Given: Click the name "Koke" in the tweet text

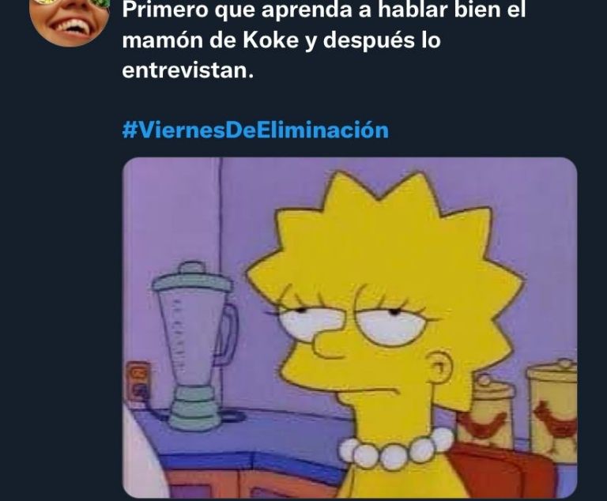Looking at the screenshot, I should pyautogui.click(x=270, y=40).
